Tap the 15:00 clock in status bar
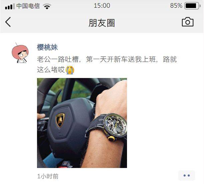Viewport: 204px width, 184px height. coord(102,6)
